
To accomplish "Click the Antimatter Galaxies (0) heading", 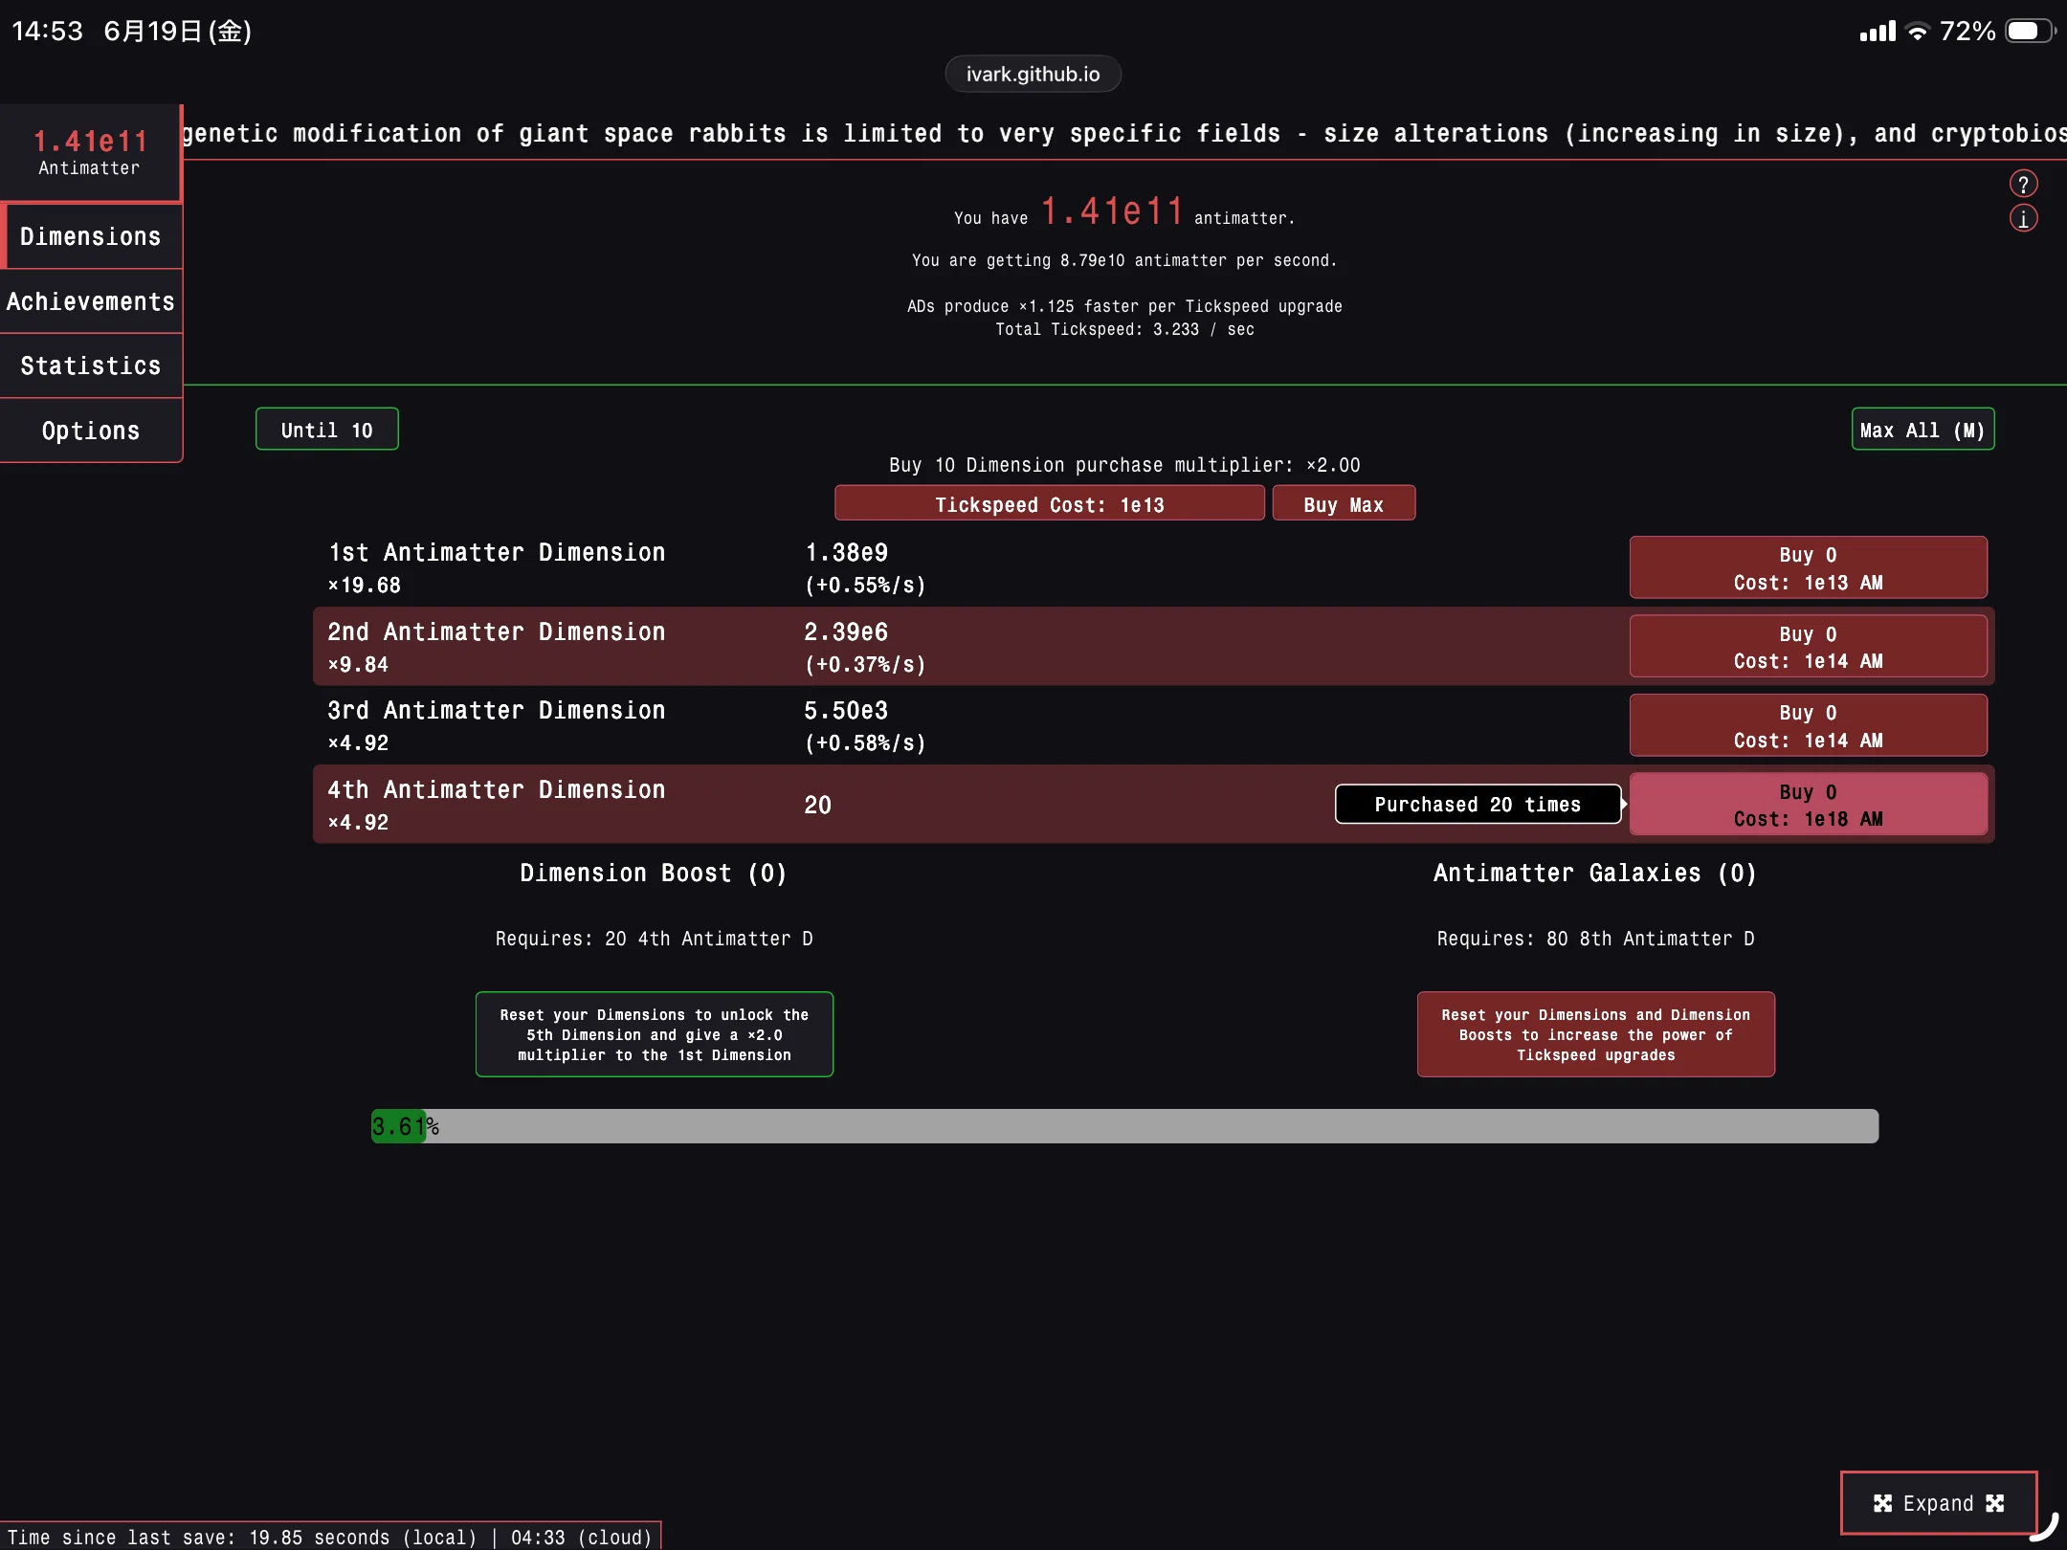I will [x=1595, y=874].
